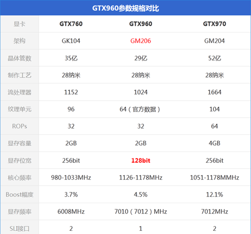This screenshot has width=251, height=234.
Task: Select the 1051-1178MMHz value
Action: click(x=214, y=178)
